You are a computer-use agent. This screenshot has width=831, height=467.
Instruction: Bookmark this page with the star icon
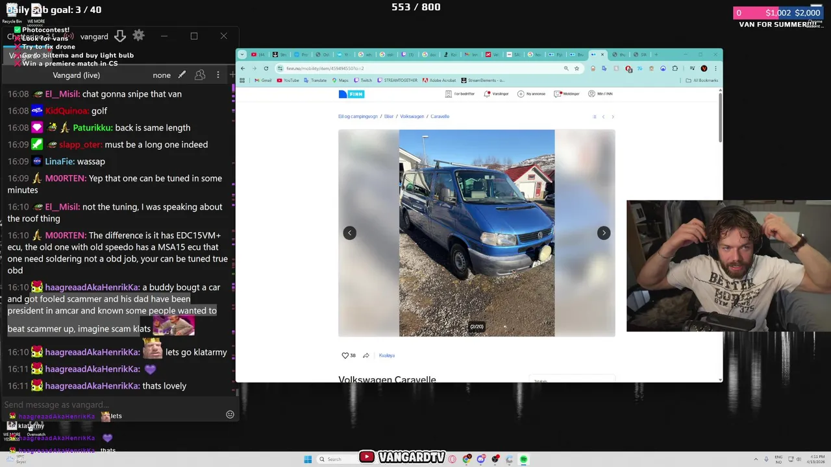[x=577, y=68]
